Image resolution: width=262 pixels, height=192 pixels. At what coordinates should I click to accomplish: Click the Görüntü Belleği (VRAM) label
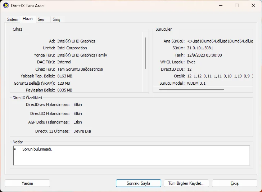point(35,83)
